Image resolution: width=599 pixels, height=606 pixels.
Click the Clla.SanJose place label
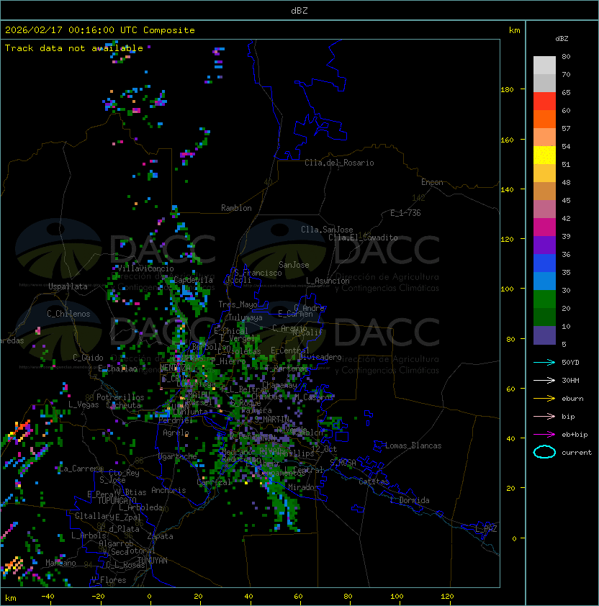[327, 230]
